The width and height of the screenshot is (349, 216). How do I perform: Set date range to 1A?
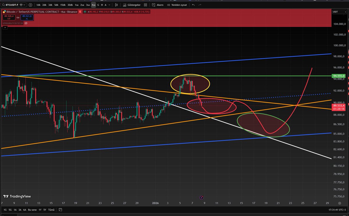(x=15, y=210)
